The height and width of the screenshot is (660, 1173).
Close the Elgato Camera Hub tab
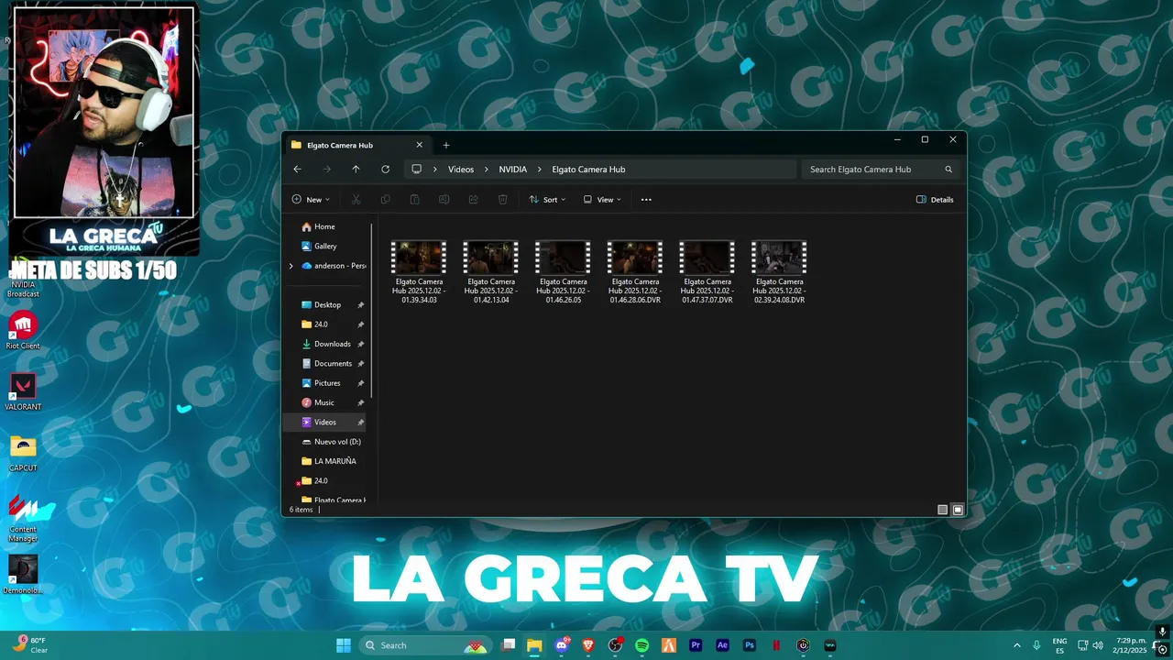click(x=420, y=145)
